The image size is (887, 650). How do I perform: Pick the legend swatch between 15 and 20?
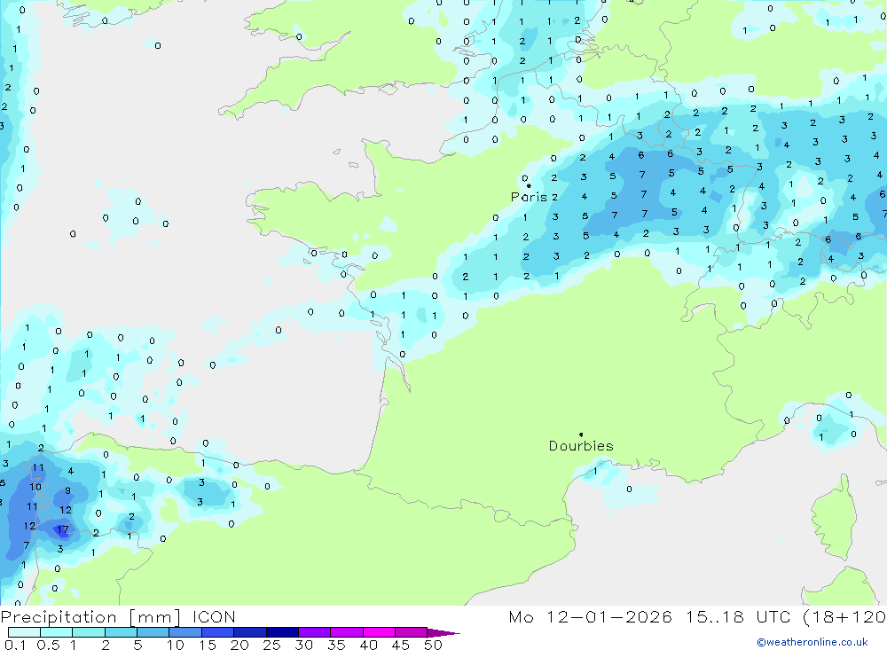coord(217,632)
